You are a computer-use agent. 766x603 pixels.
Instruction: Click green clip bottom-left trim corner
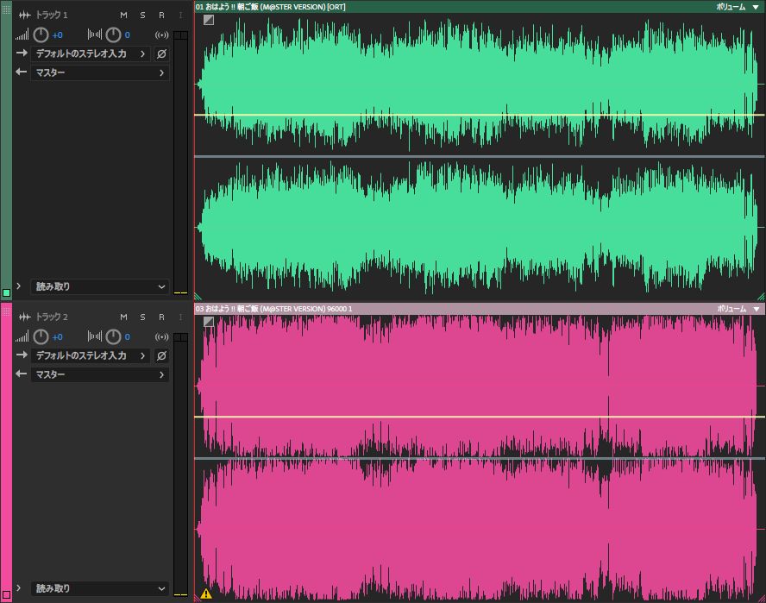click(x=198, y=296)
